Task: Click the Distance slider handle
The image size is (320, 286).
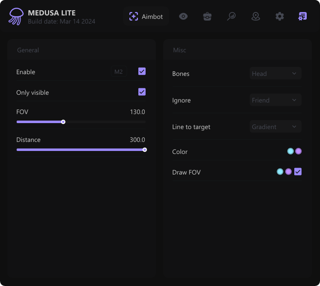Action: pos(145,150)
